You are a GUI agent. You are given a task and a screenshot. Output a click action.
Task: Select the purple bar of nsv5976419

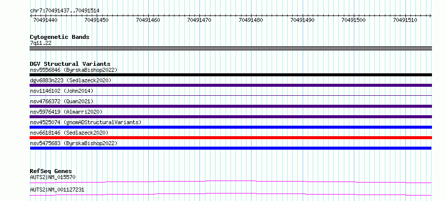pos(231,117)
